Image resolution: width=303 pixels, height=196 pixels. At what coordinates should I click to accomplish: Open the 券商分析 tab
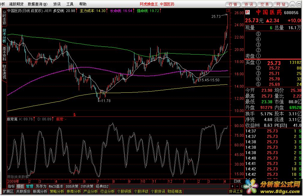point(74,191)
